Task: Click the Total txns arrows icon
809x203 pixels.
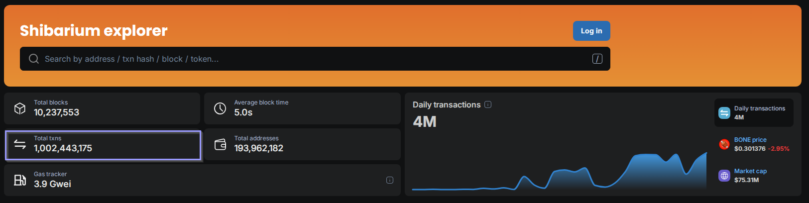Action: (20, 144)
